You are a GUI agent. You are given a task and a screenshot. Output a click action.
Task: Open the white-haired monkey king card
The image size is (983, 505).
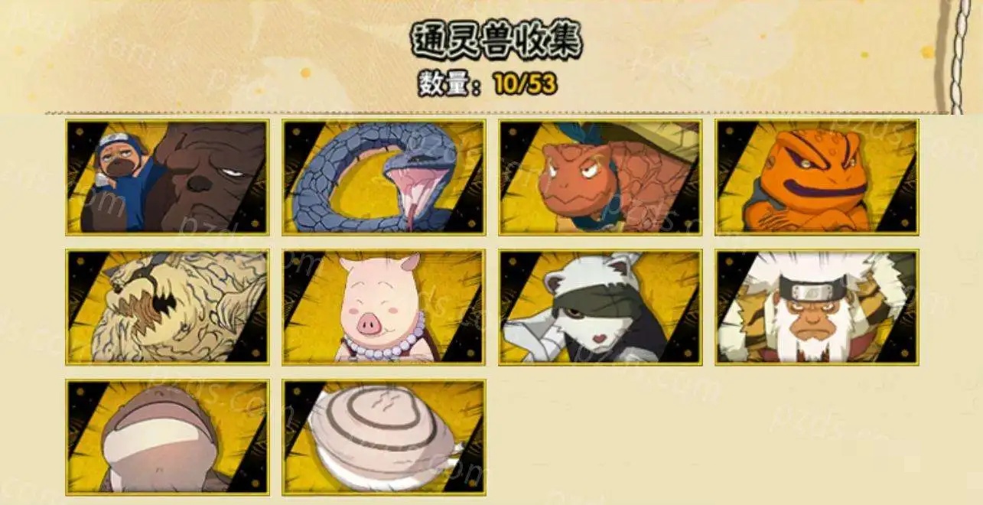817,307
